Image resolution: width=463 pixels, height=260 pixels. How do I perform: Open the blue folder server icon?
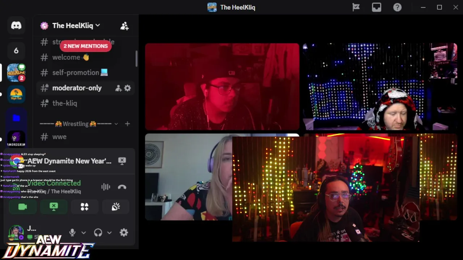[16, 118]
